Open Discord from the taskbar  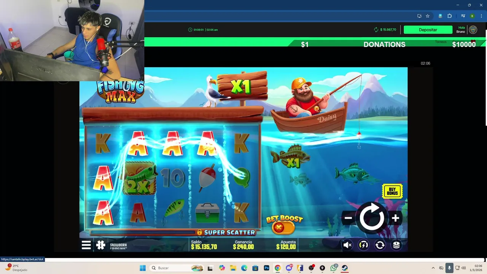[289, 268]
